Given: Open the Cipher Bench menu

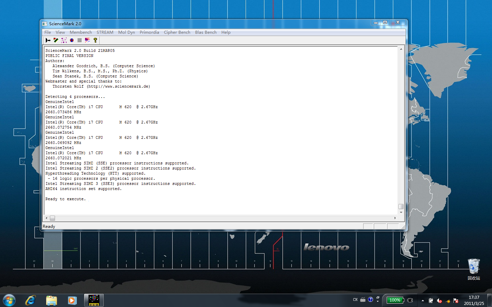Looking at the screenshot, I should [x=177, y=32].
